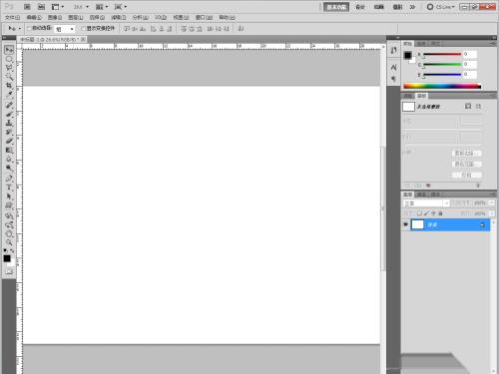Click the foreground color swatch in toolbox
Screen dimensions: 499x374
click(x=7, y=258)
